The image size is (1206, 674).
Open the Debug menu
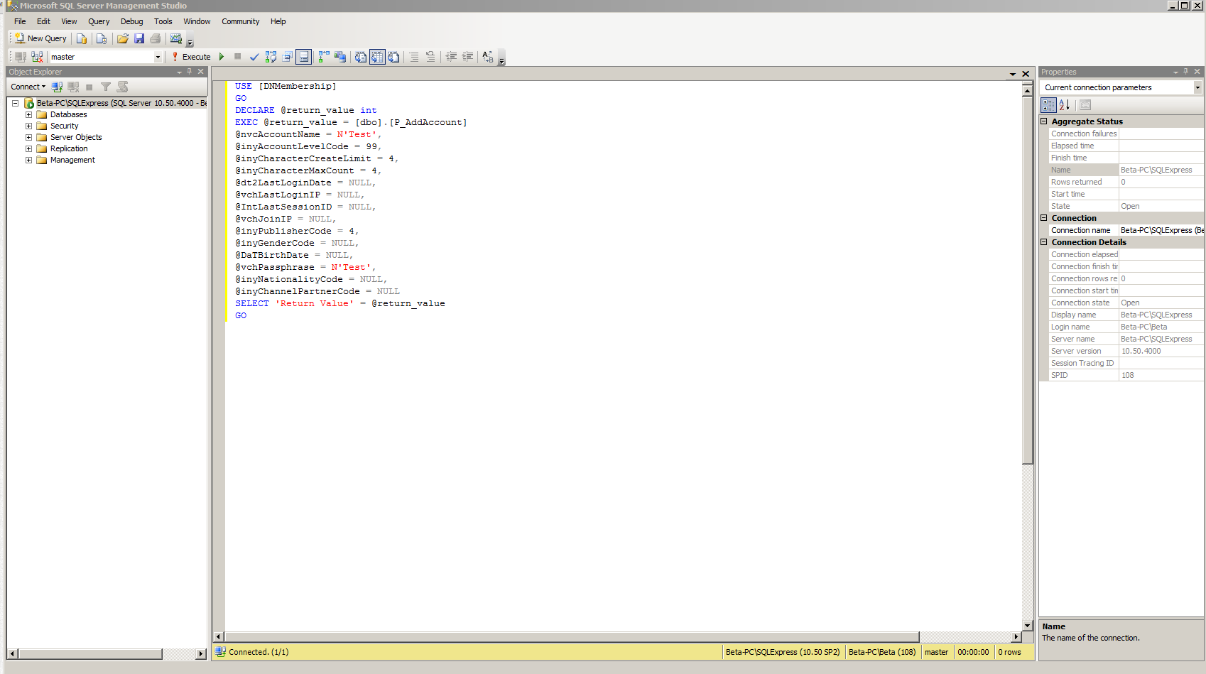point(131,21)
